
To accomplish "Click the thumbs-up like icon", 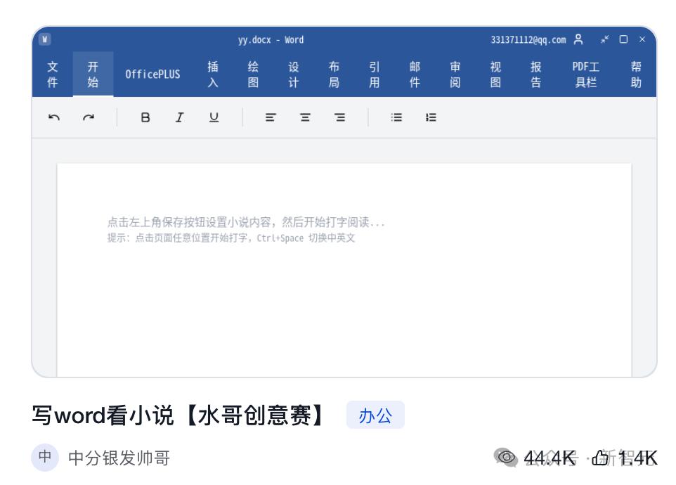I will click(600, 458).
